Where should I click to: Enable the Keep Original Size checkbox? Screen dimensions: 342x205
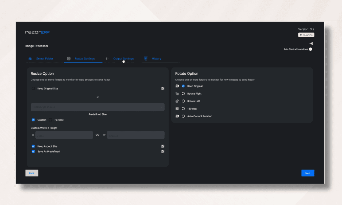click(x=33, y=88)
